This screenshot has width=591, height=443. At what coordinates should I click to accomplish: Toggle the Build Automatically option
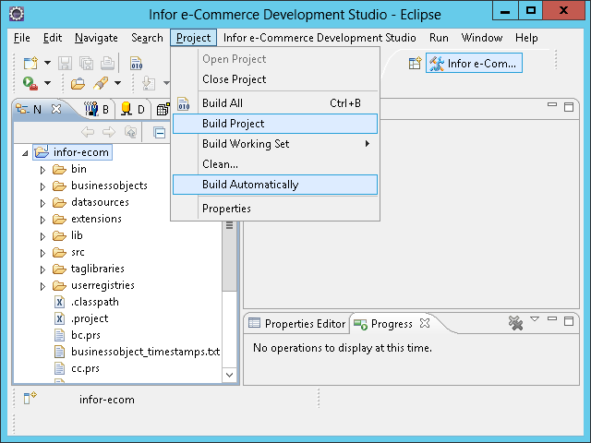click(250, 185)
